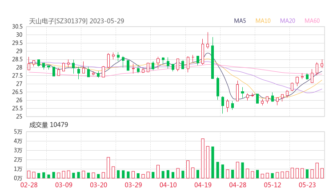This screenshot has height=195, width=329.
Task: Click the 29.5 price axis label
Action: click(x=17, y=43)
